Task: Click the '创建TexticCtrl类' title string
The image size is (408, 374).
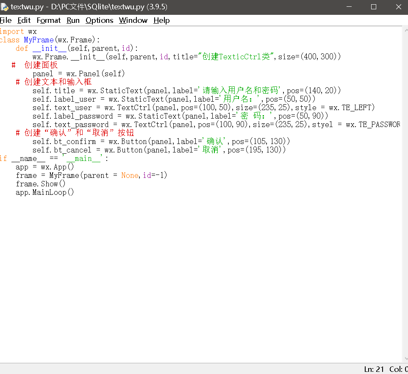Action: [x=236, y=56]
